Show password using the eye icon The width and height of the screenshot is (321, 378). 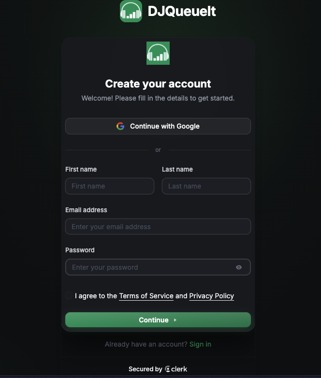pos(239,267)
